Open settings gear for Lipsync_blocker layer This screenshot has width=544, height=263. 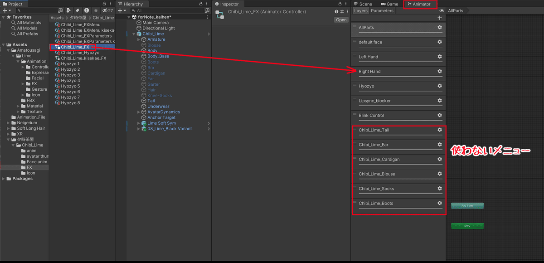(x=439, y=101)
